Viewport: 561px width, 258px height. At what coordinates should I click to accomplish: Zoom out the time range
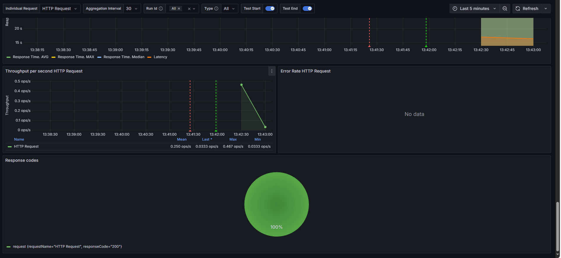[505, 9]
